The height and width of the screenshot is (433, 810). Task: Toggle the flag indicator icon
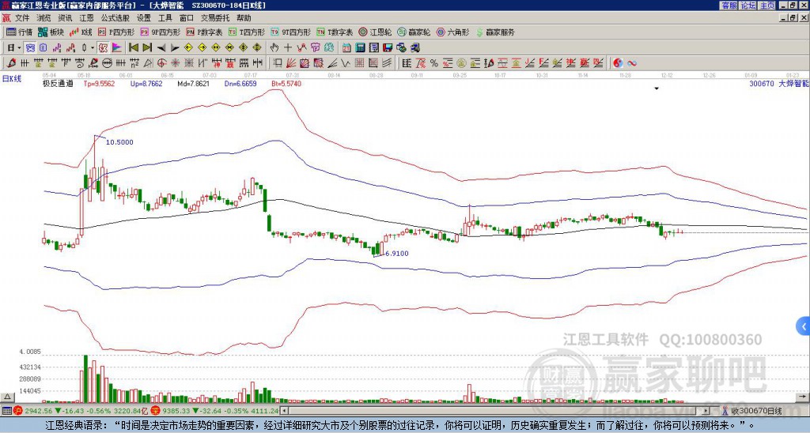(117, 48)
